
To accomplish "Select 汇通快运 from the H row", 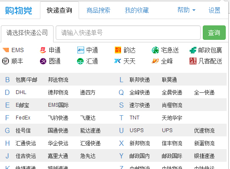I will (26, 143).
